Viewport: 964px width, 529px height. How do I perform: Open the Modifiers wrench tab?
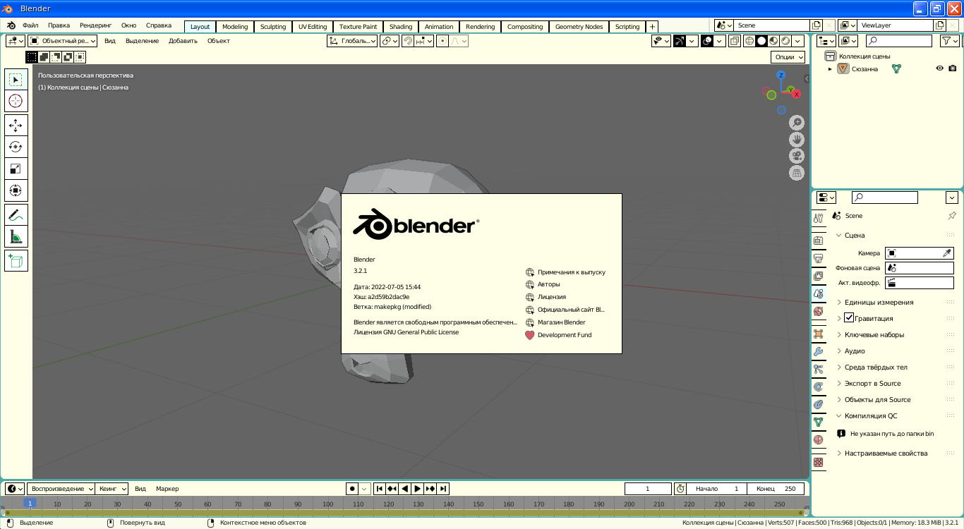(x=818, y=351)
